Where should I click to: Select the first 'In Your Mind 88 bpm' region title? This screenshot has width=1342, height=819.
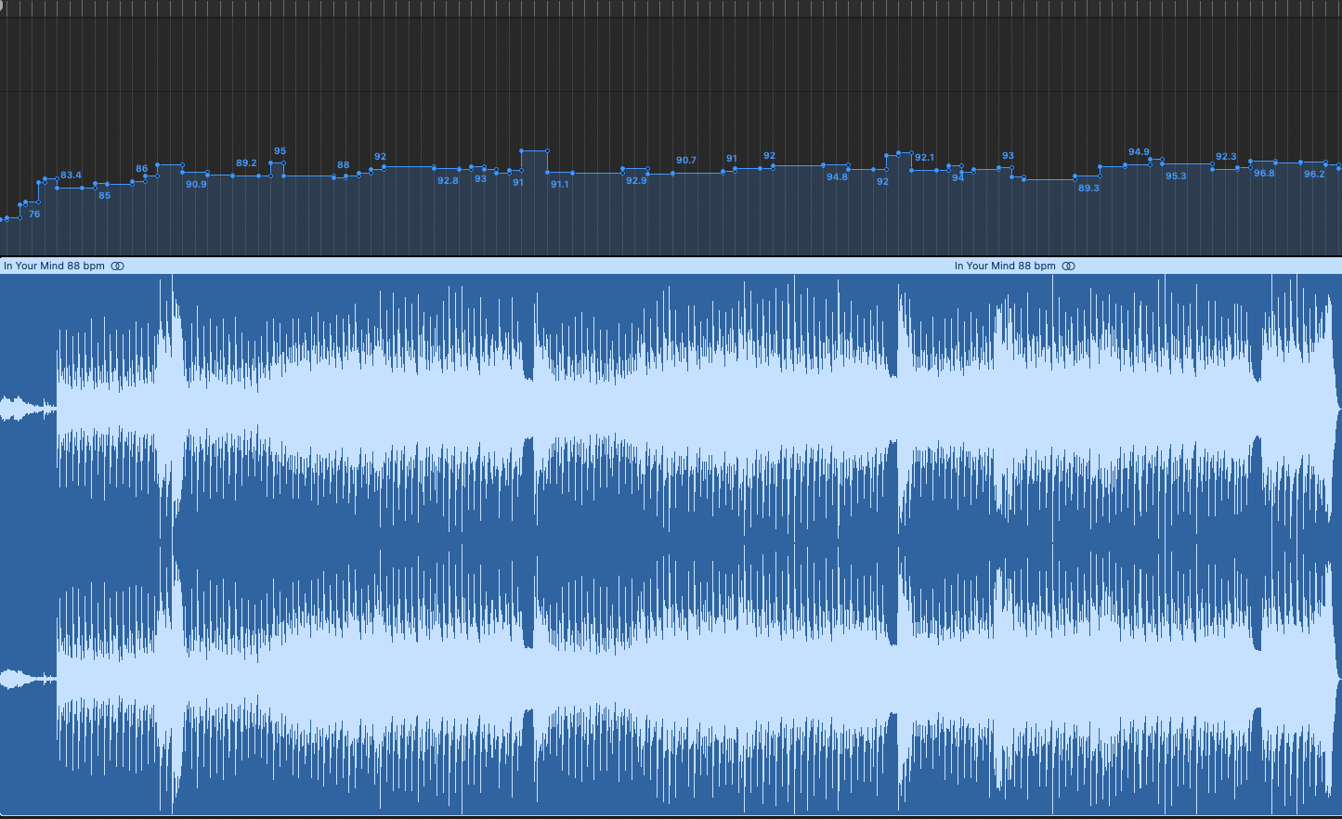(54, 266)
